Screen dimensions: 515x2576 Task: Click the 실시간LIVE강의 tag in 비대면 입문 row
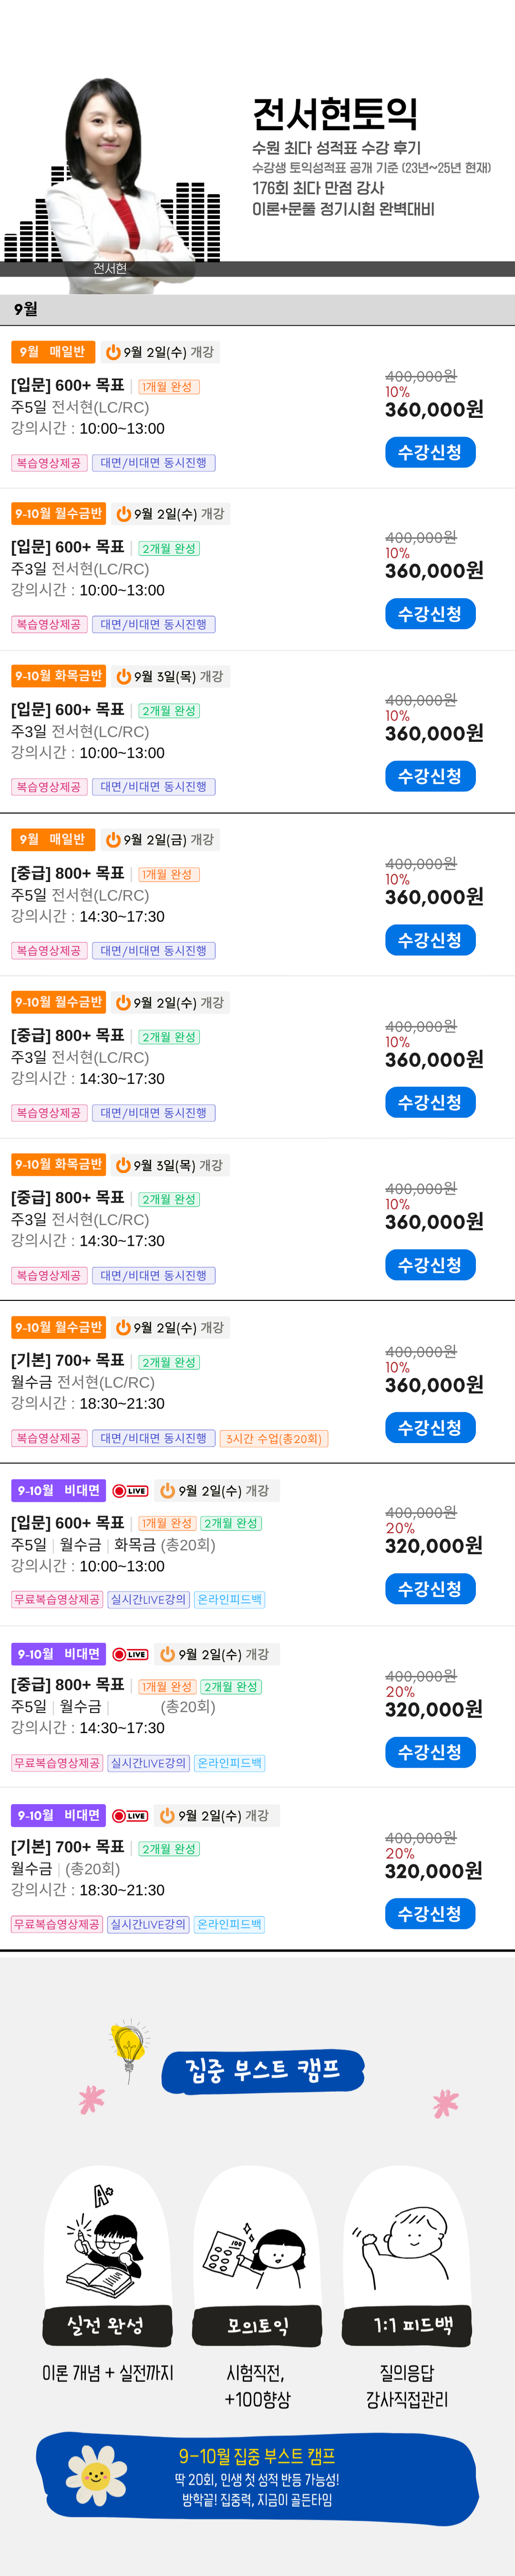tap(148, 1600)
